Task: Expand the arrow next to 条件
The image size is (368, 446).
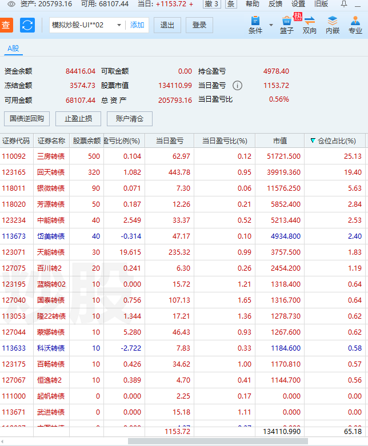Action: tap(271, 25)
